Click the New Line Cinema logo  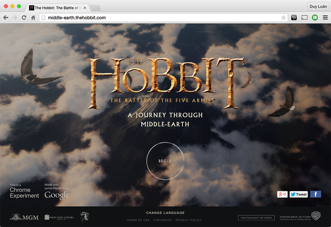(x=59, y=217)
